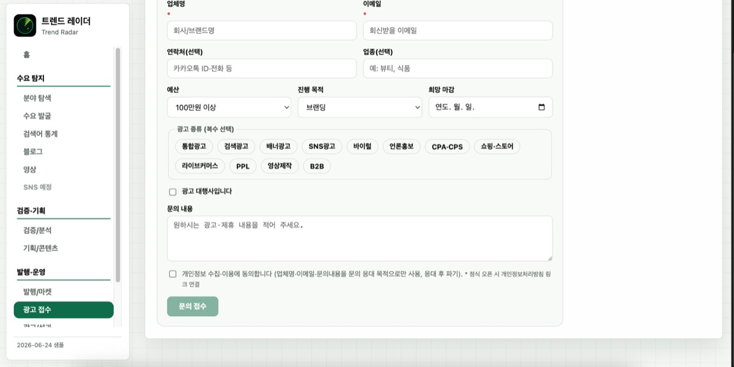
Task: Select the PPL chip
Action: [x=243, y=166]
